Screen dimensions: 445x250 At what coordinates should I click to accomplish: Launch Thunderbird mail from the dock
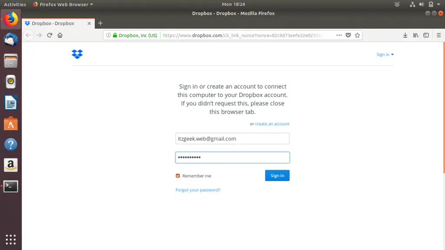(11, 40)
